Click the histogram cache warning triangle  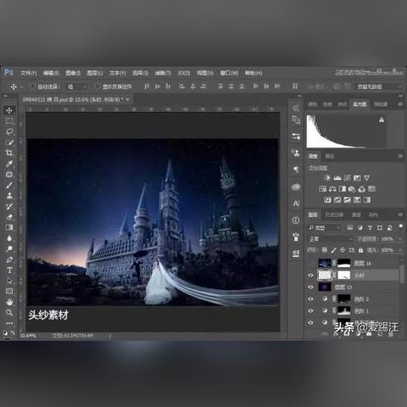(382, 120)
